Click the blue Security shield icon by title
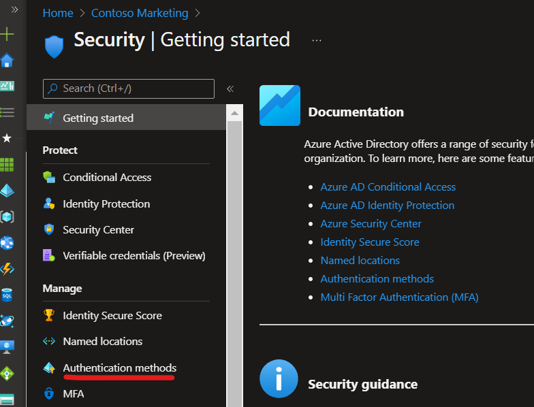 54,46
